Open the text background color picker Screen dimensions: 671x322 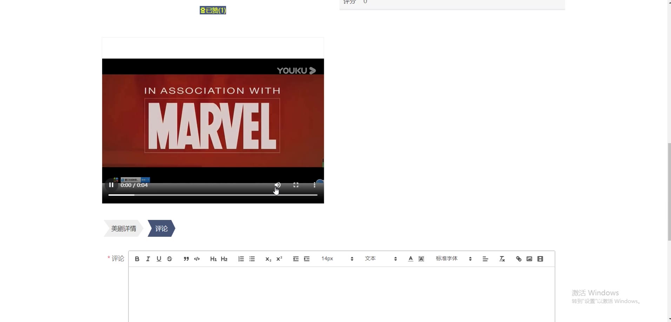[x=421, y=259]
